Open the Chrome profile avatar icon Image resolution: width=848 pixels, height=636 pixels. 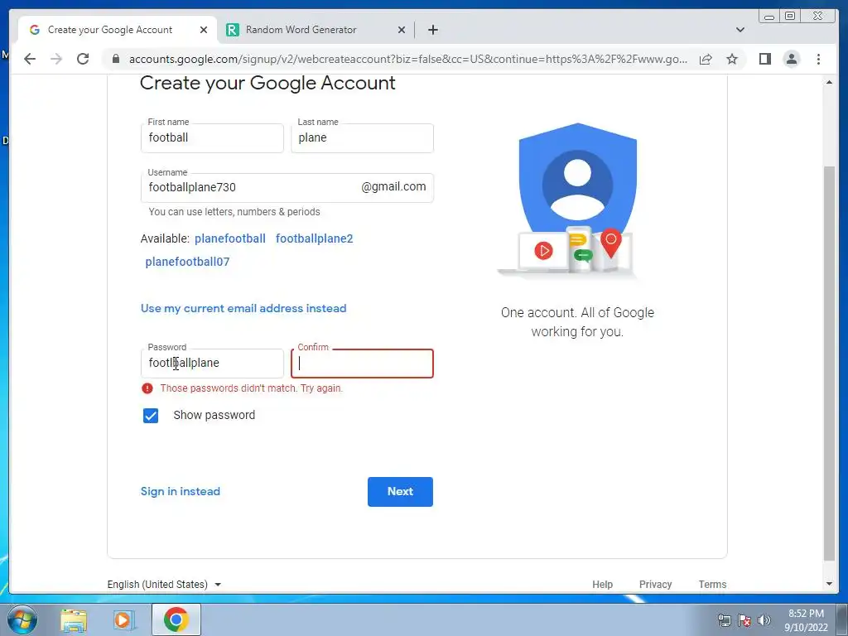(792, 59)
